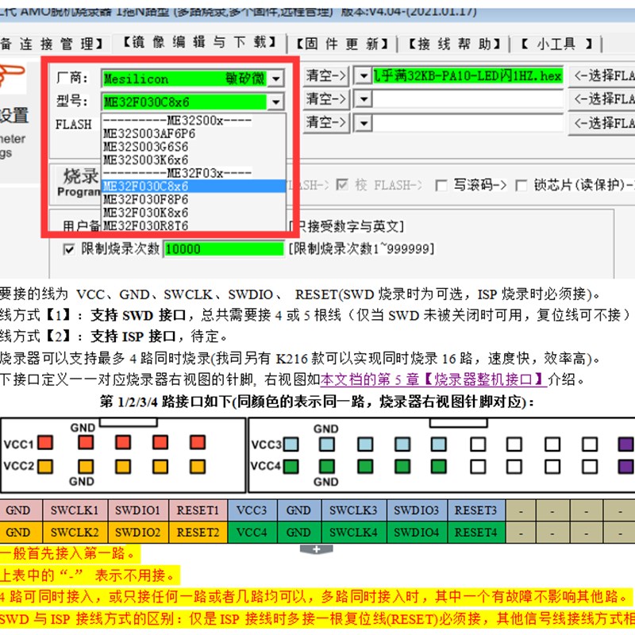Screen dimensions: 635x635
Task: Open dropdown beside the LED hex file field
Action: click(x=364, y=75)
